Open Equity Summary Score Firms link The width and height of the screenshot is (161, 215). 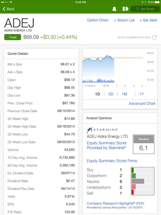tap(112, 161)
